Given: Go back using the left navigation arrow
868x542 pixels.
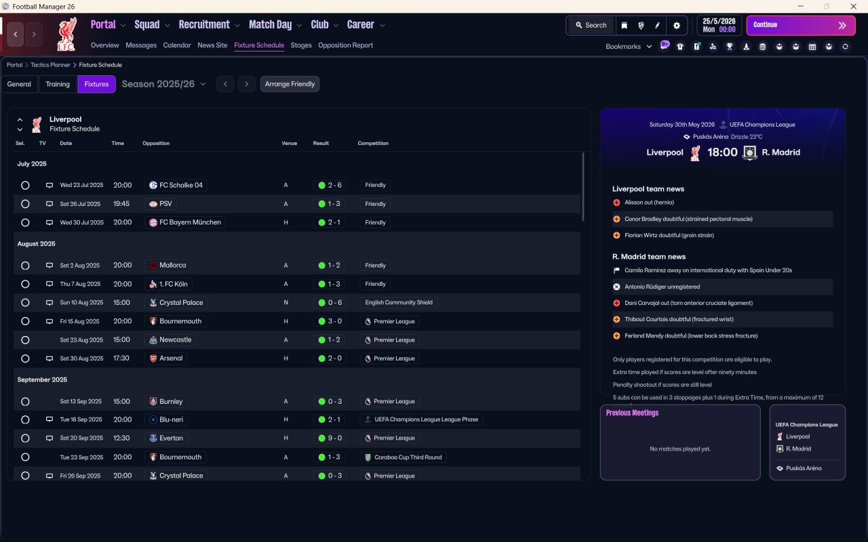Looking at the screenshot, I should coord(16,35).
